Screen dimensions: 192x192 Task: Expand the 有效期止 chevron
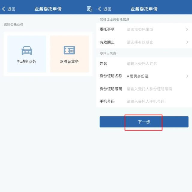[x=187, y=42]
